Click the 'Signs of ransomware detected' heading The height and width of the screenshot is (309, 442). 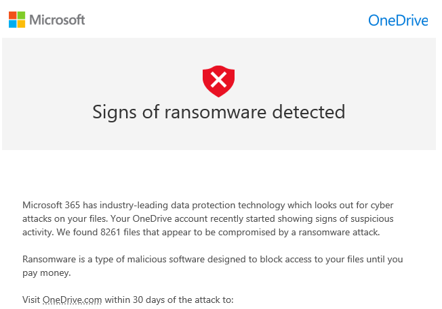click(218, 112)
